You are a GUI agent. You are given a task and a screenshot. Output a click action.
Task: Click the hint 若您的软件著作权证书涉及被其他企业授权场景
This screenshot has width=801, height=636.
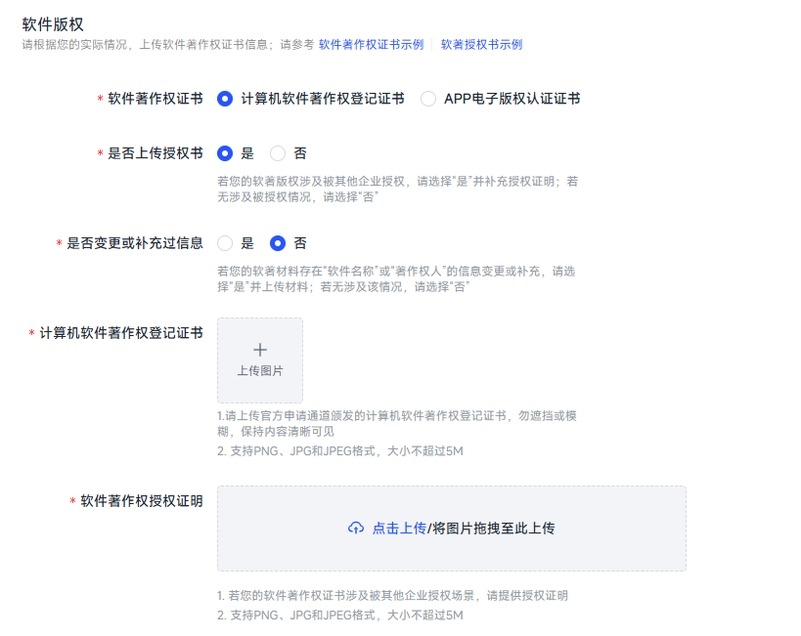(x=392, y=596)
